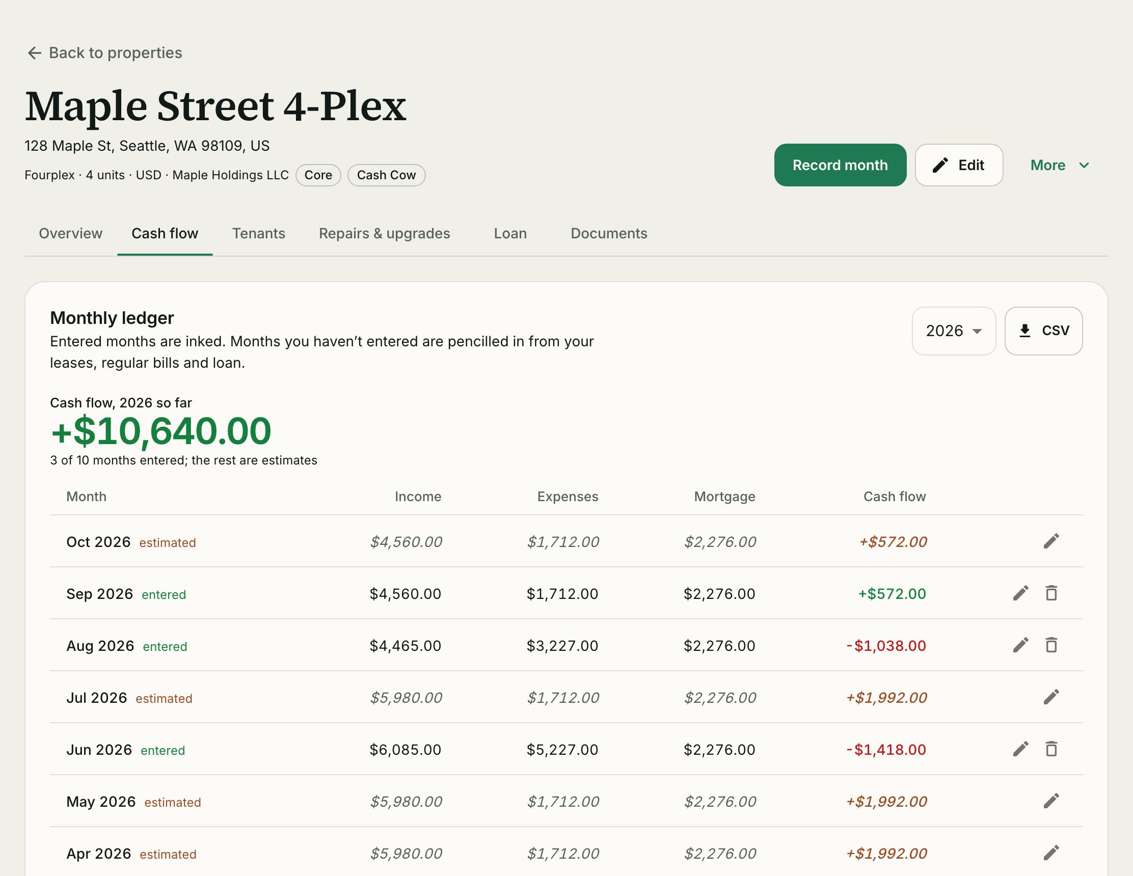The height and width of the screenshot is (876, 1133).
Task: Download the ledger as CSV
Action: pos(1043,331)
